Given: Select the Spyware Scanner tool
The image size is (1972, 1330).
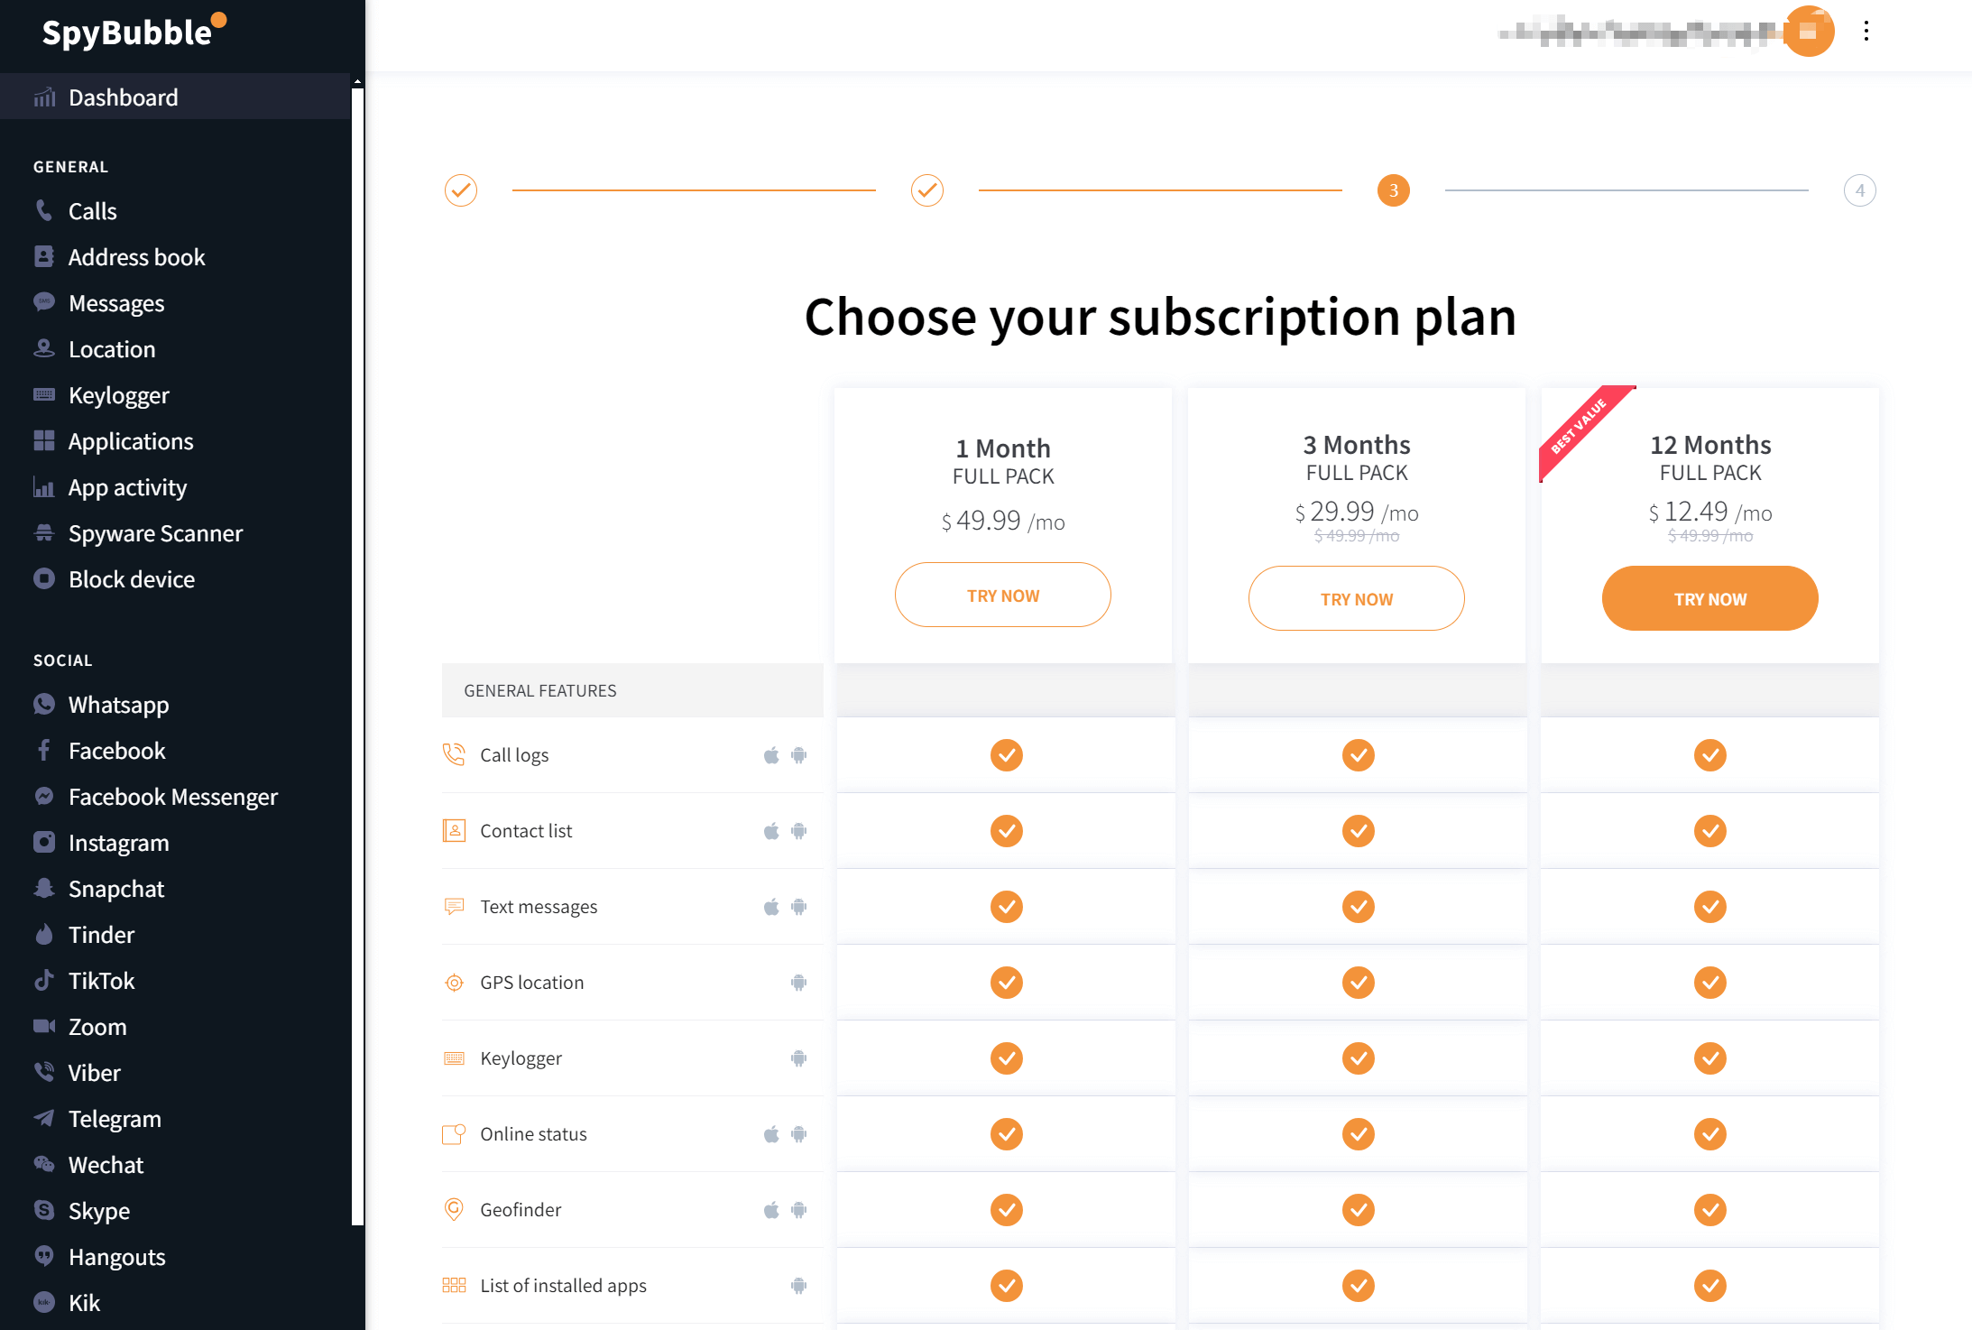Looking at the screenshot, I should [156, 531].
